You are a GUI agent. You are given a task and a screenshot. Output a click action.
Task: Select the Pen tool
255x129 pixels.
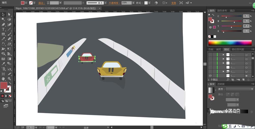3,24
